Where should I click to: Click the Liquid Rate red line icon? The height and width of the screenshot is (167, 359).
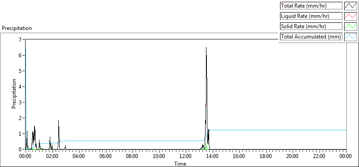[x=350, y=16]
